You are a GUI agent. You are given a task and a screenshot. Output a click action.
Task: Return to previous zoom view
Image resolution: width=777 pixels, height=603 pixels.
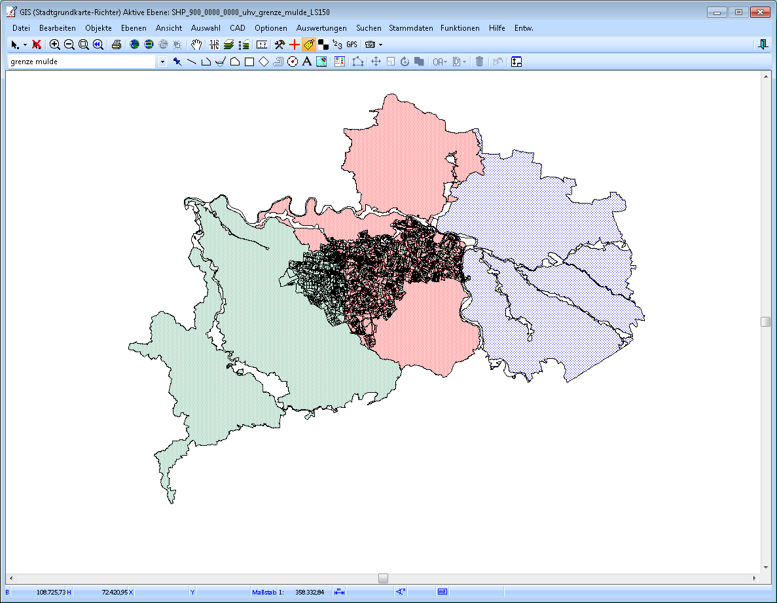98,45
